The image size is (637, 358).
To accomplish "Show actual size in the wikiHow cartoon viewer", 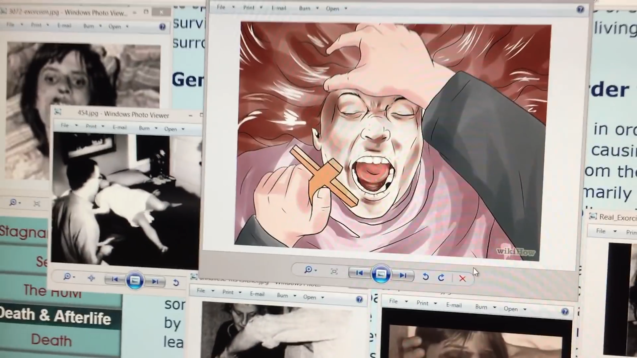I will tap(334, 271).
